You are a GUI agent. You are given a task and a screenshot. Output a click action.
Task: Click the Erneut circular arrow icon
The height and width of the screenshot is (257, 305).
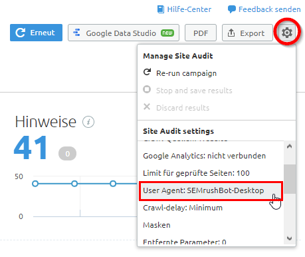point(20,33)
